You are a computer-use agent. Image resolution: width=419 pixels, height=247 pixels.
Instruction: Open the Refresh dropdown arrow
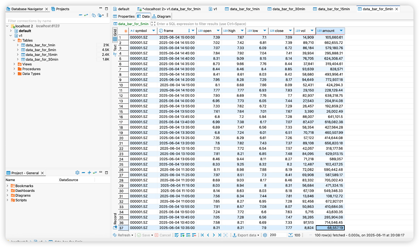(x=132, y=235)
